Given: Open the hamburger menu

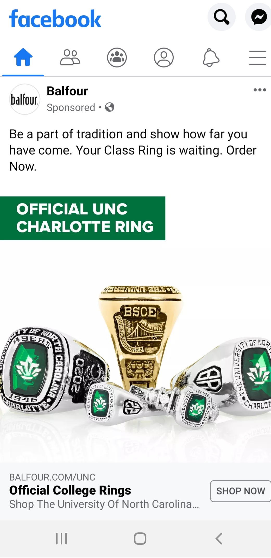Looking at the screenshot, I should pos(257,58).
